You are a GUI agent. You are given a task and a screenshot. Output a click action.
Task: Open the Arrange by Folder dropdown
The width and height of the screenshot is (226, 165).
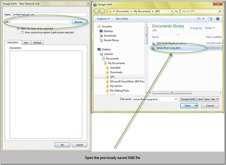pos(210,28)
